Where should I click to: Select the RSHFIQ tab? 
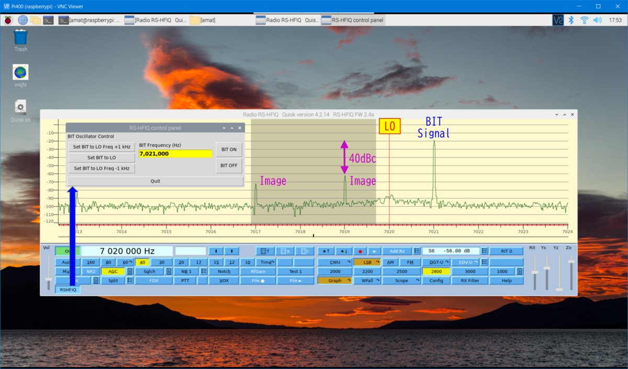click(67, 289)
